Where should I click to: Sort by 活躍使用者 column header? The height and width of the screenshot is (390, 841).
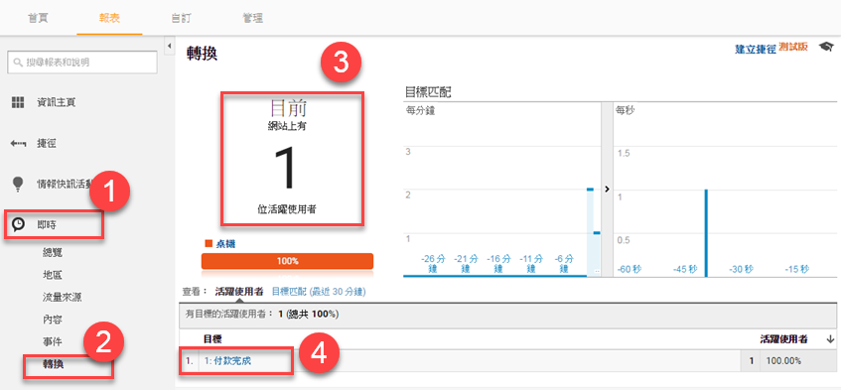[x=784, y=339]
